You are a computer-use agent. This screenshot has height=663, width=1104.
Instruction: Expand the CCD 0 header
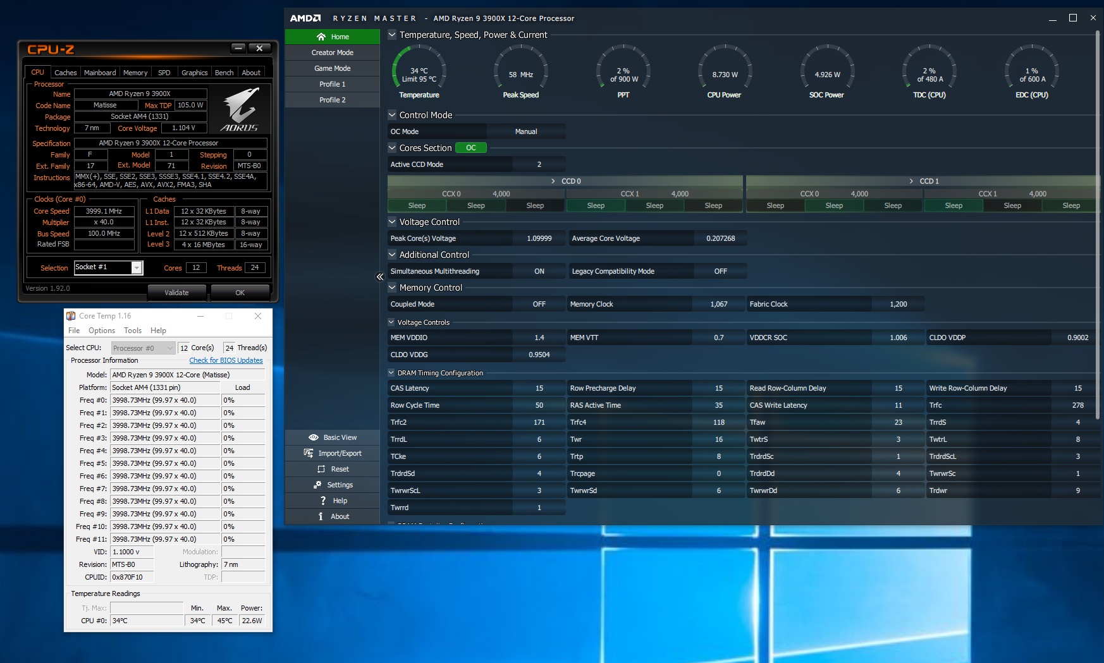pyautogui.click(x=565, y=181)
